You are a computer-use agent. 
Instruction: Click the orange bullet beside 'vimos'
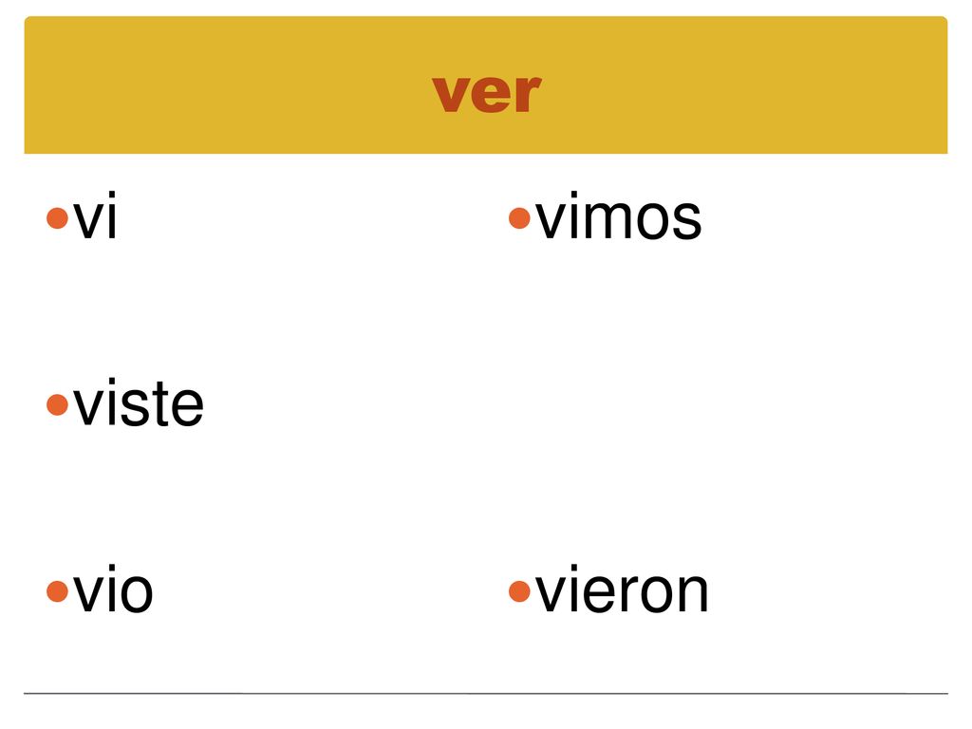tap(519, 218)
